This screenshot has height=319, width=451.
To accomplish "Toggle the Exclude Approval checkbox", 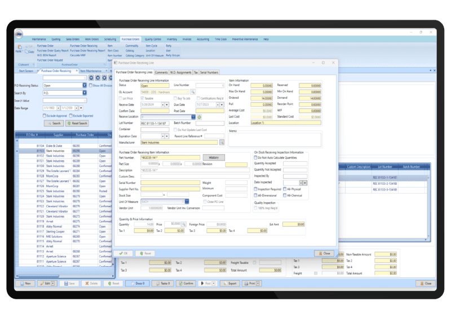I will coord(45,116).
